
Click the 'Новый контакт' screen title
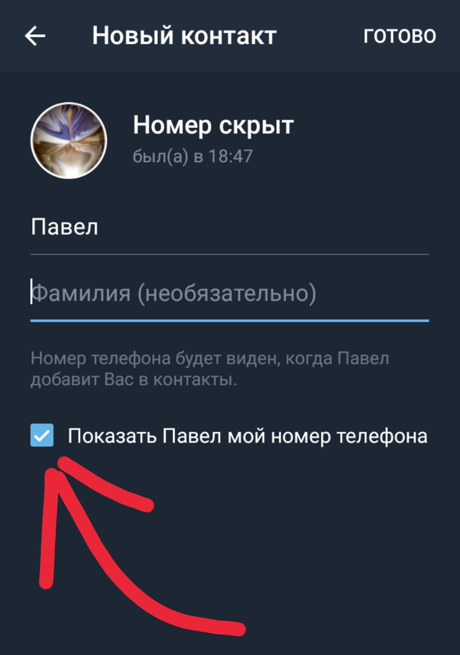(184, 36)
